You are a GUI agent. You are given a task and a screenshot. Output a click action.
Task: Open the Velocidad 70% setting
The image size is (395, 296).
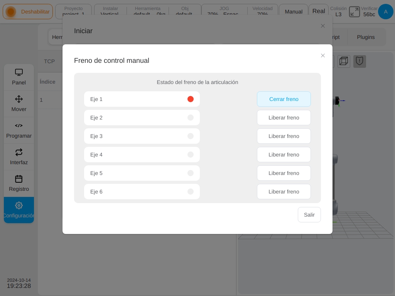(262, 12)
